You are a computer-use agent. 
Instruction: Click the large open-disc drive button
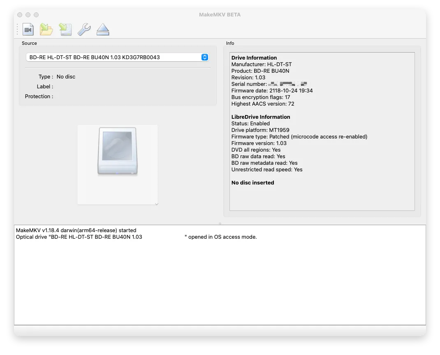point(118,165)
